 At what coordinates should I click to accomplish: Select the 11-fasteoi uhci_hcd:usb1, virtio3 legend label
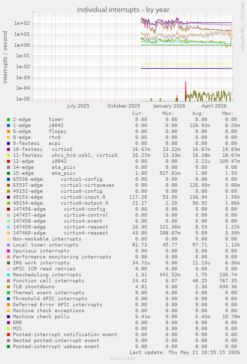[x=65, y=155]
